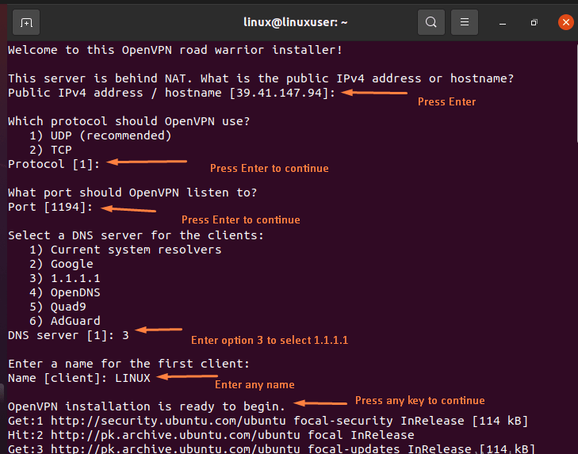This screenshot has width=578, height=454.
Task: Click the '4) OpenDNS' line
Action: (65, 292)
